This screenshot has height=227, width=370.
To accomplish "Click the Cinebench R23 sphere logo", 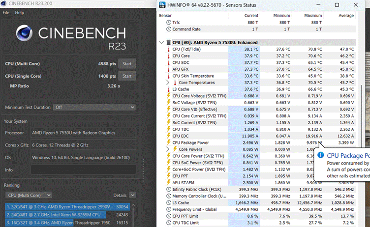I will pos(24,33).
